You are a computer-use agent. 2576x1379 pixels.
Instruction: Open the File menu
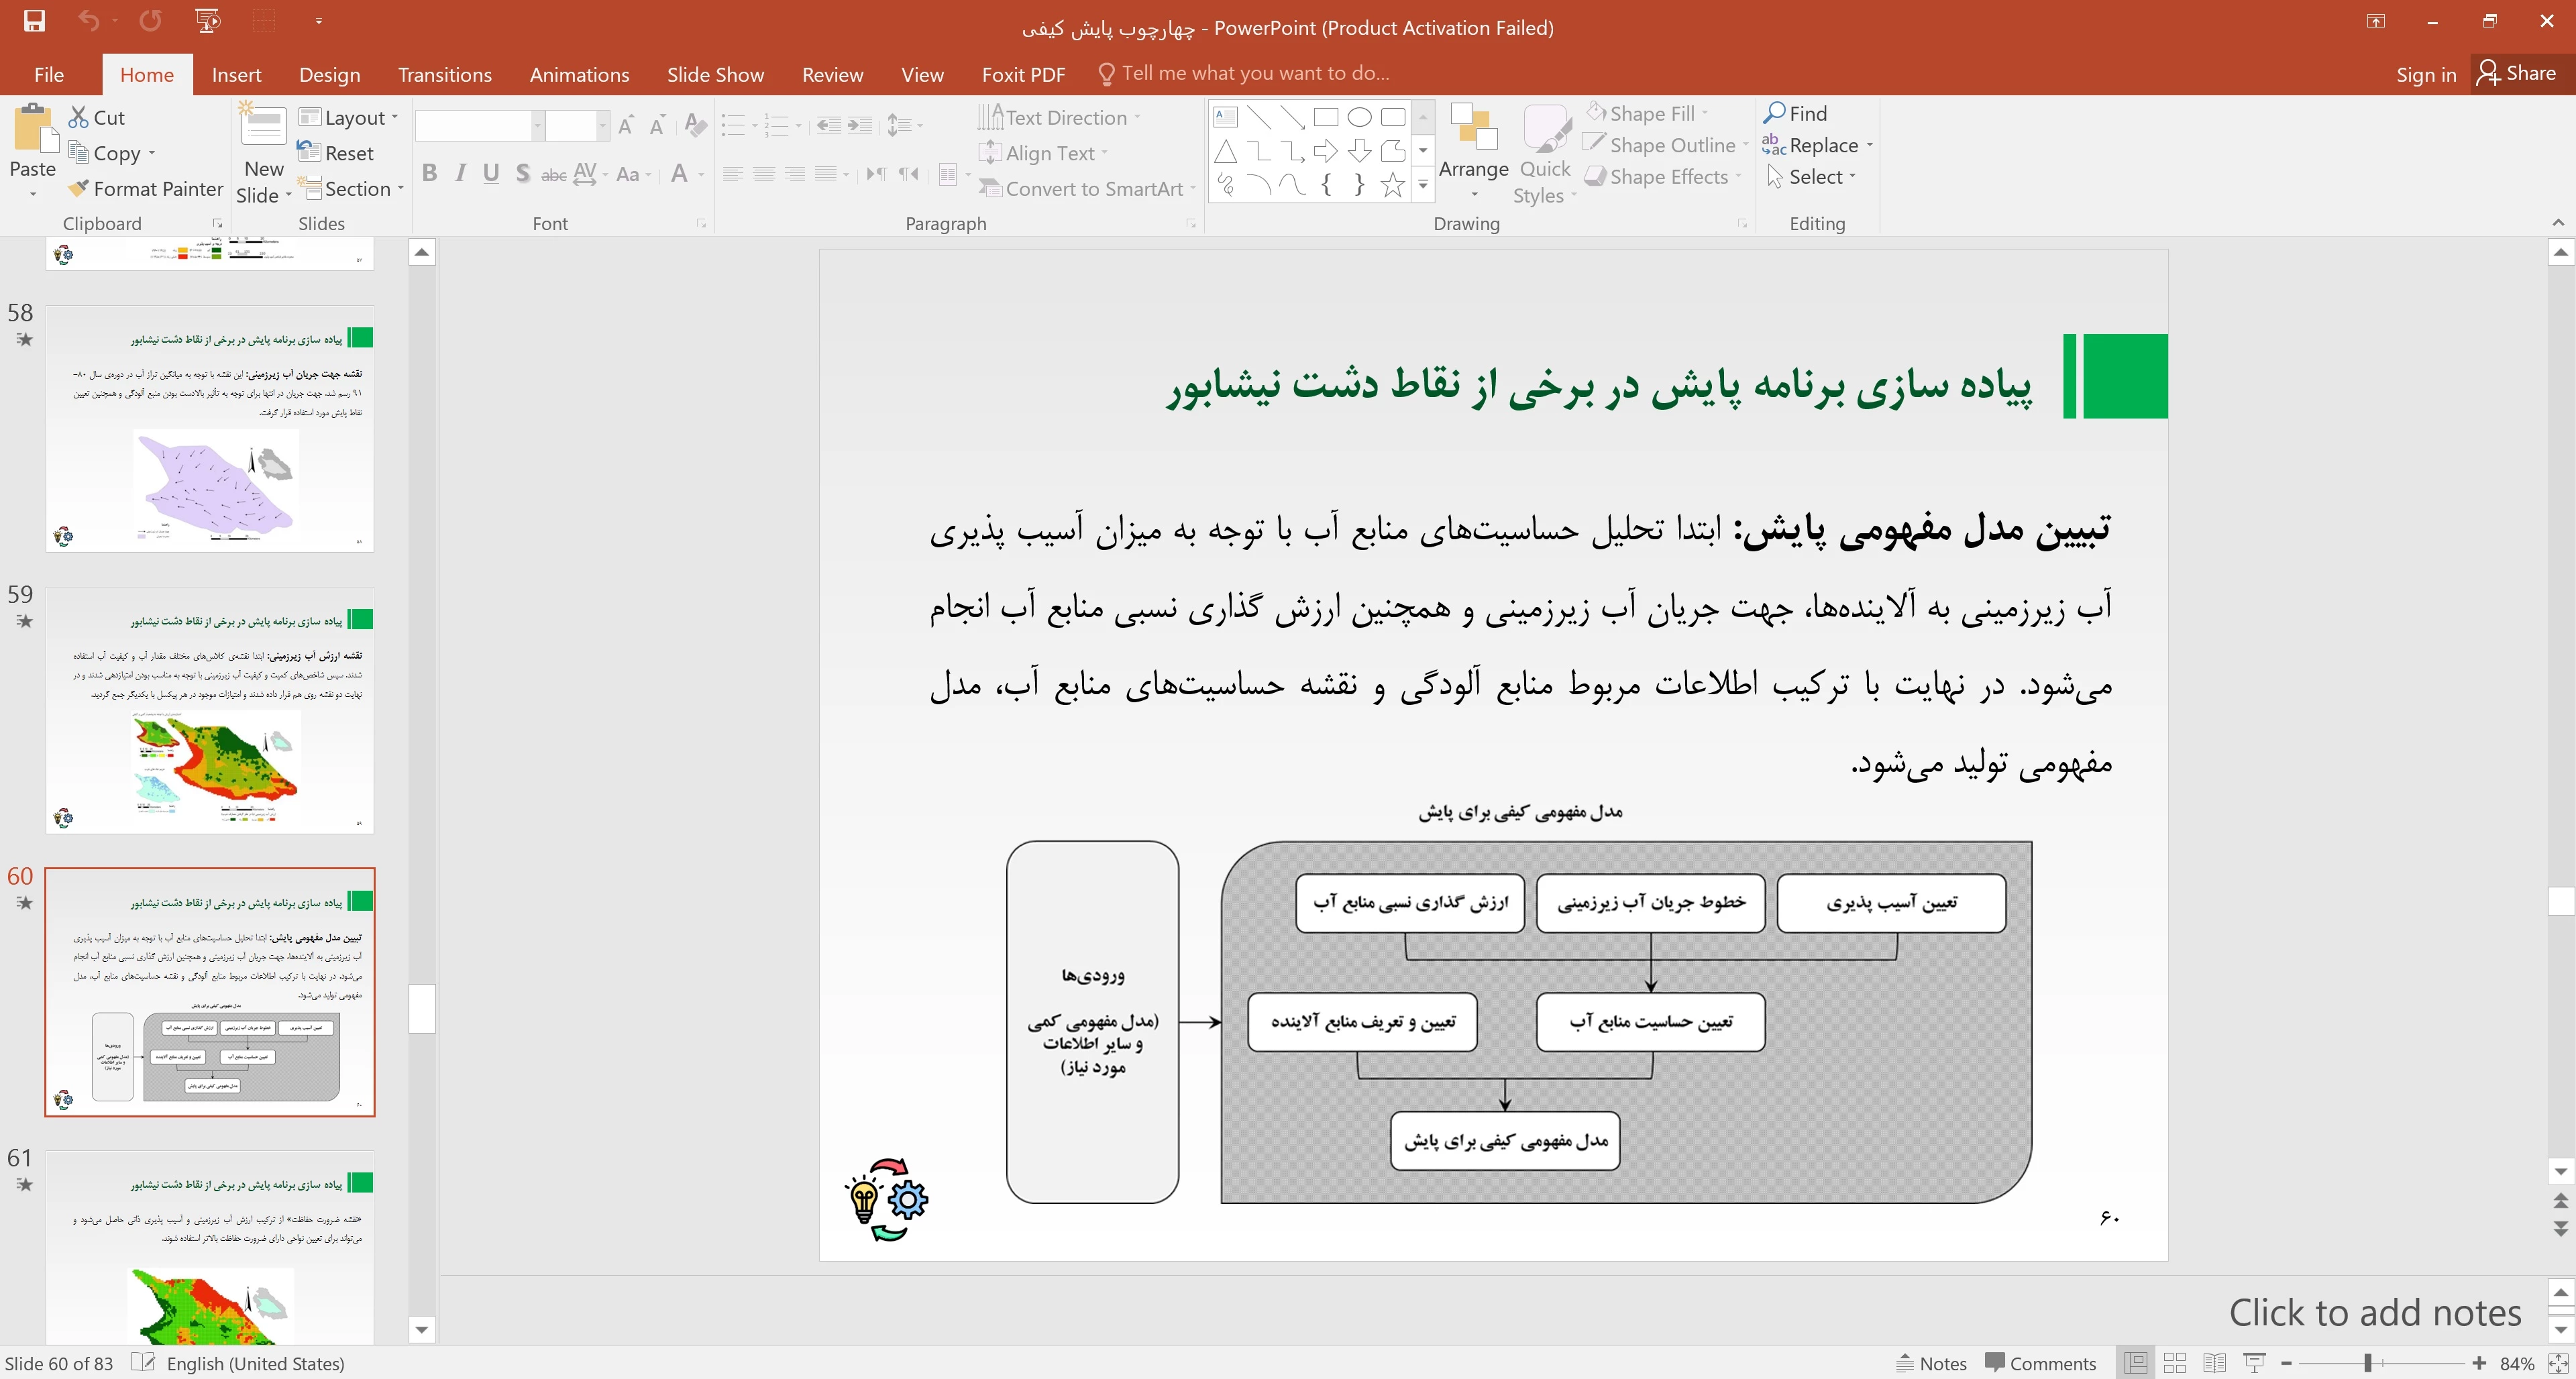(49, 74)
